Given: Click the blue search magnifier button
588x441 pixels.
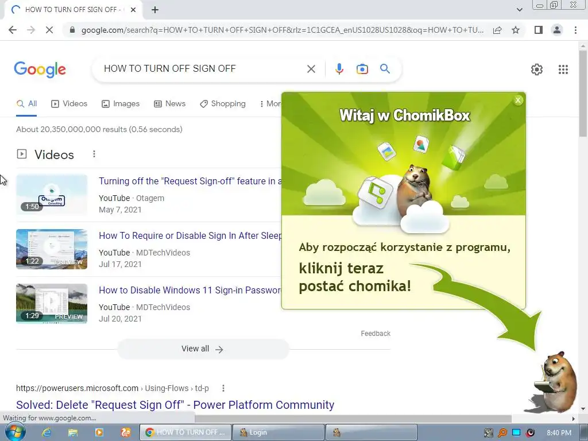Looking at the screenshot, I should click(385, 69).
